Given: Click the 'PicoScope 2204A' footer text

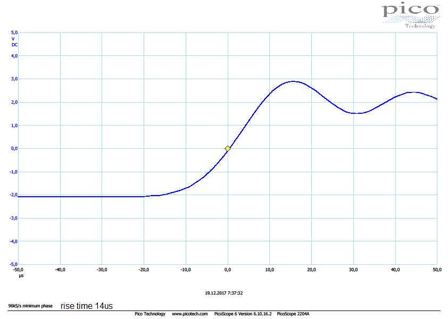Looking at the screenshot, I should tap(293, 314).
